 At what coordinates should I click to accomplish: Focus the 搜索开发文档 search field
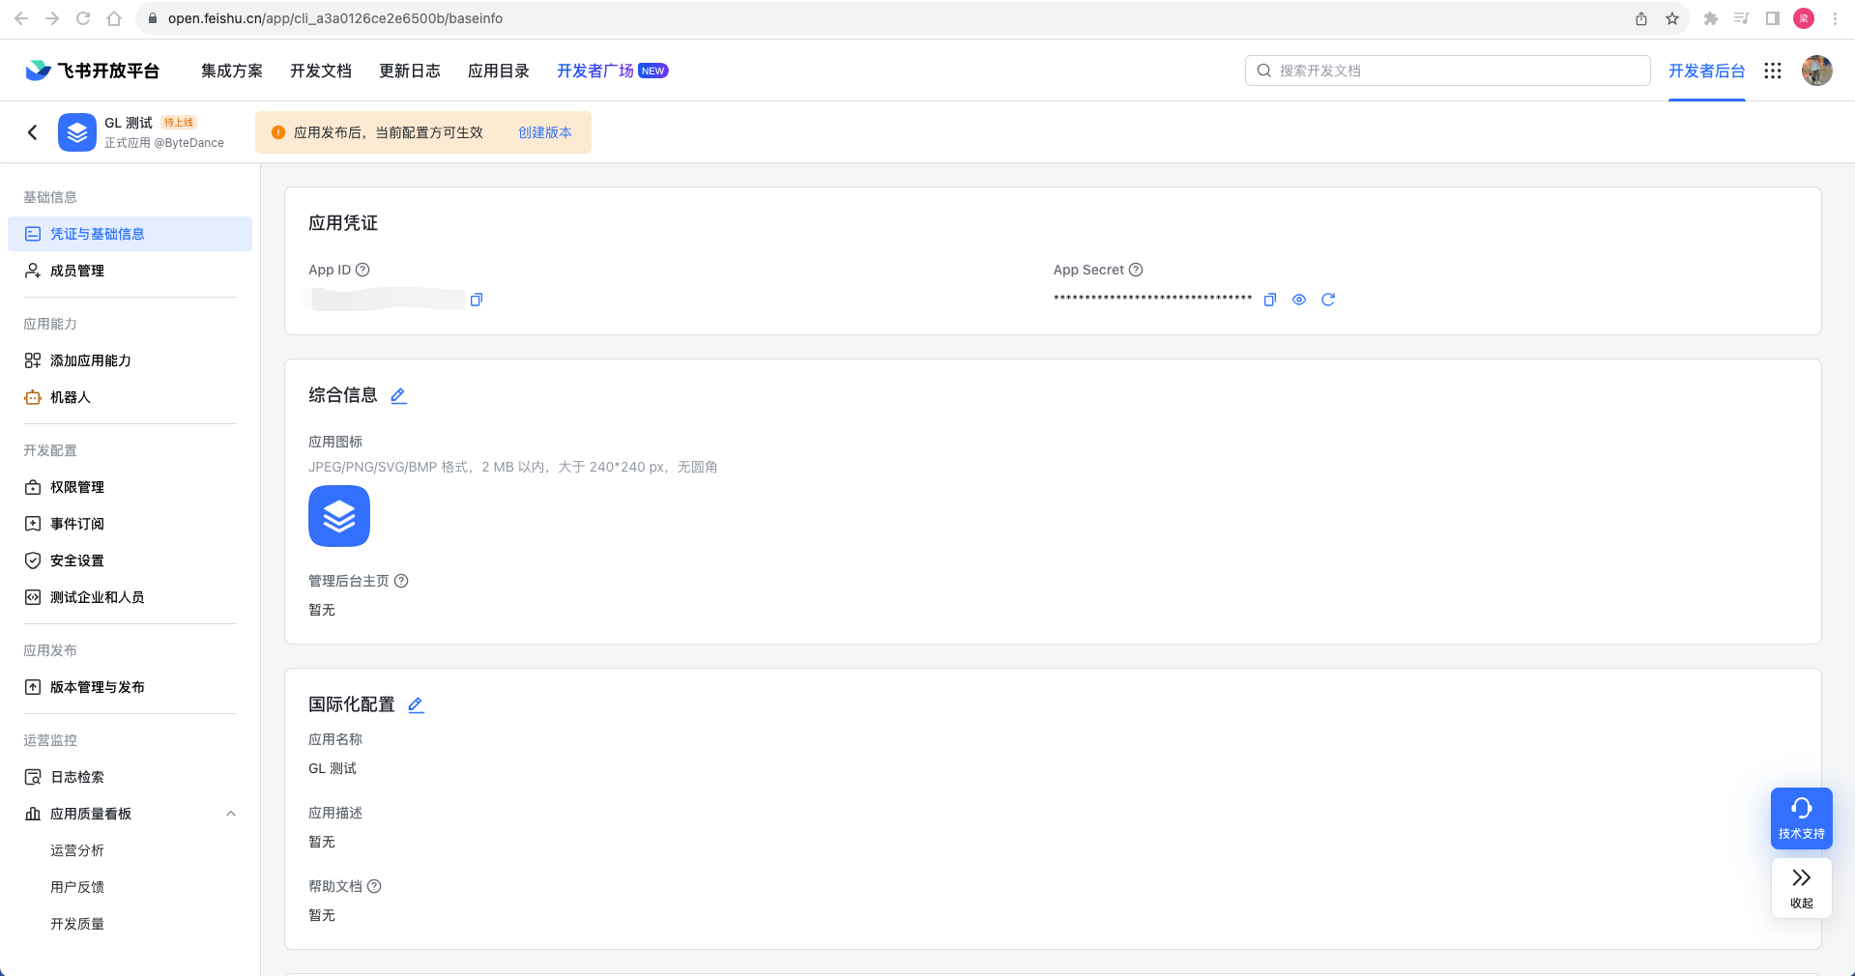click(x=1448, y=71)
